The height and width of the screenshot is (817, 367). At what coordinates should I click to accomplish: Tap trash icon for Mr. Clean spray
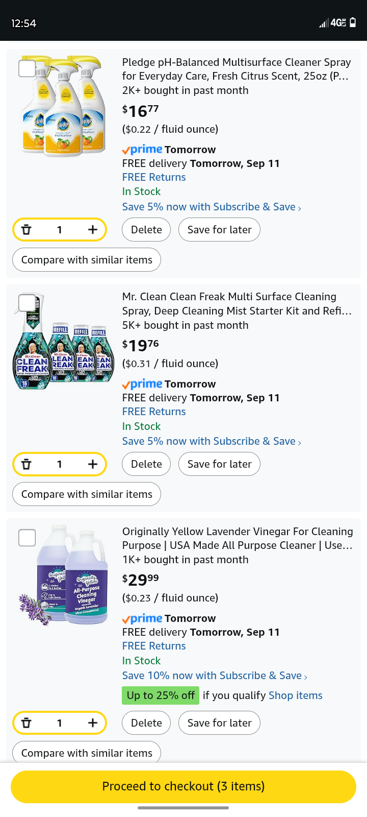(27, 464)
